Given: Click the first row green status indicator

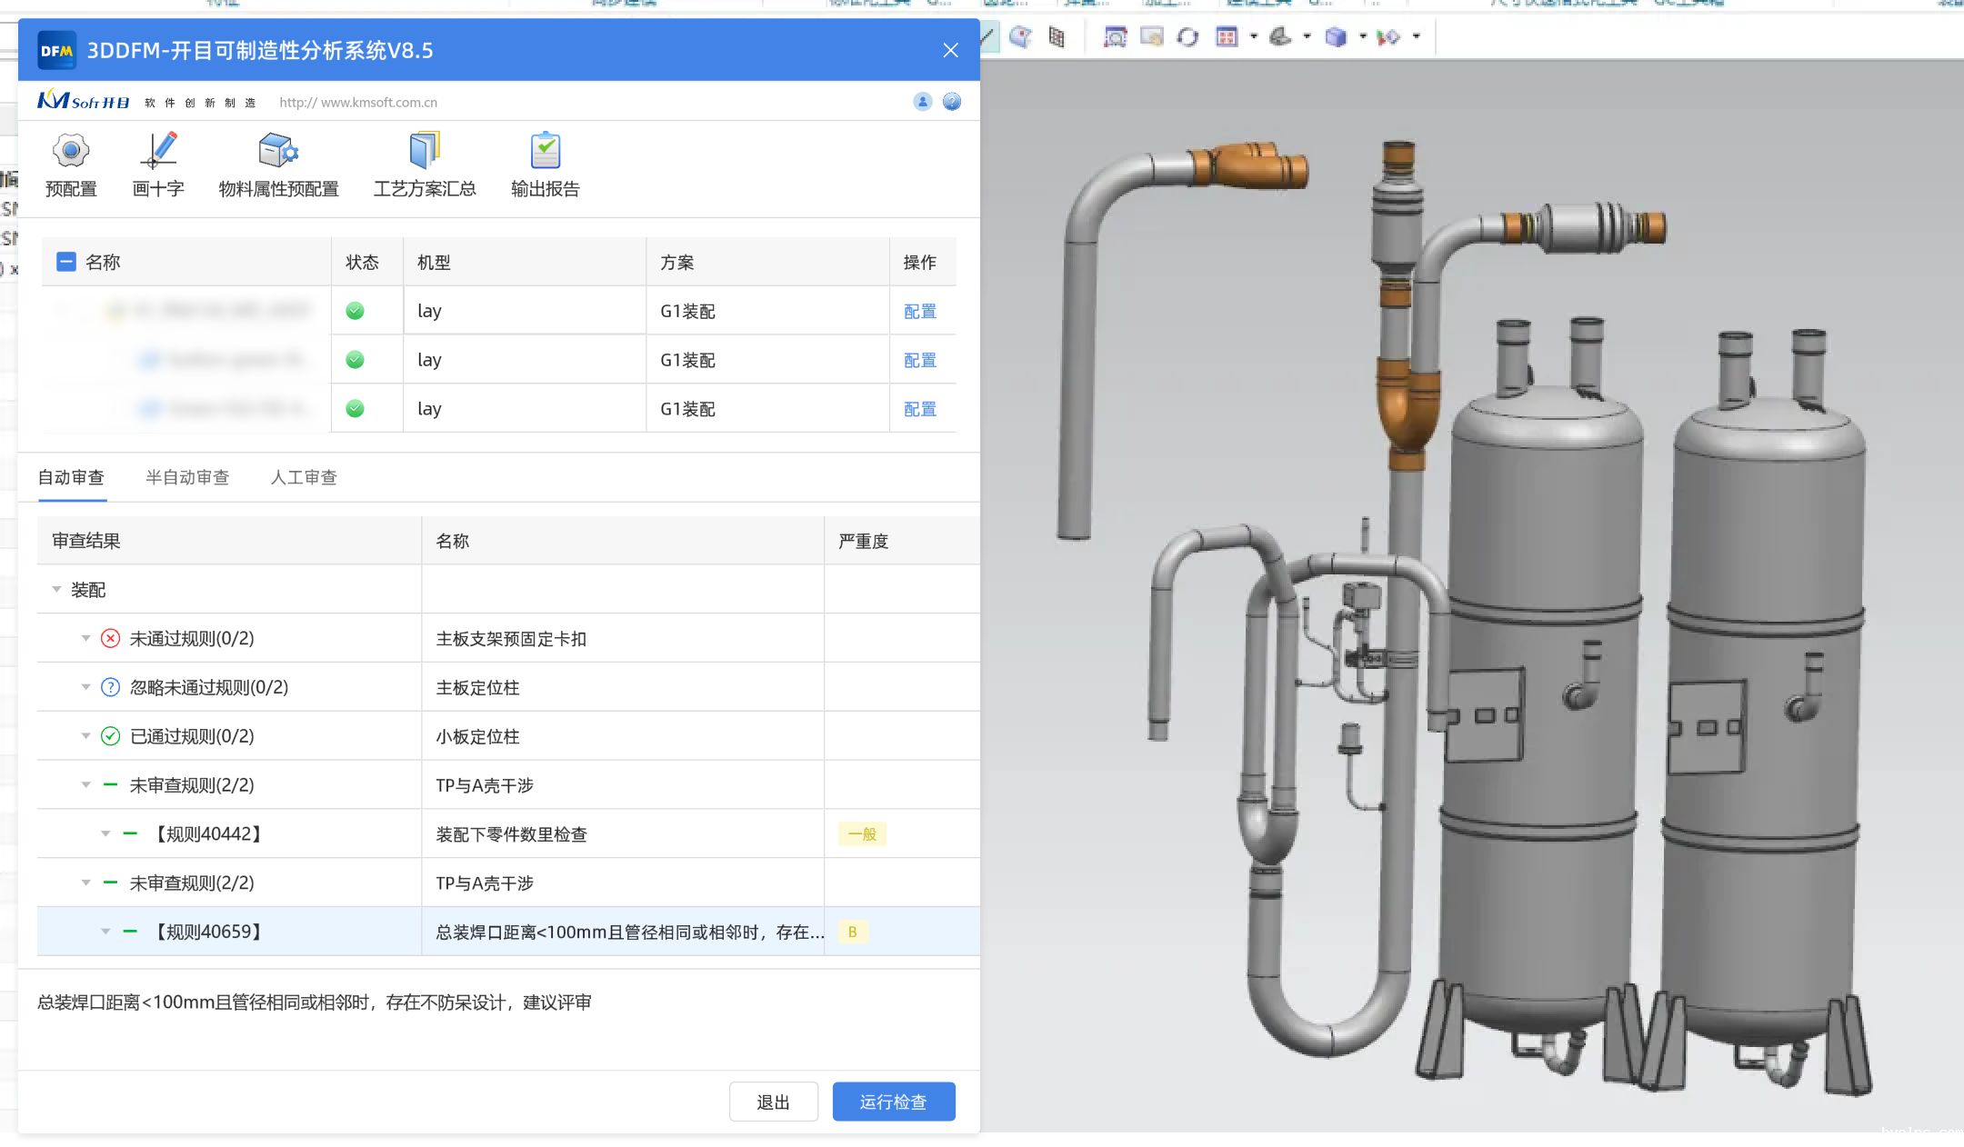Looking at the screenshot, I should [x=356, y=311].
